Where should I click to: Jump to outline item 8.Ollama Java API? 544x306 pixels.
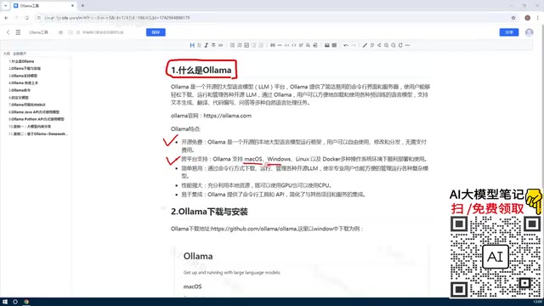34,112
